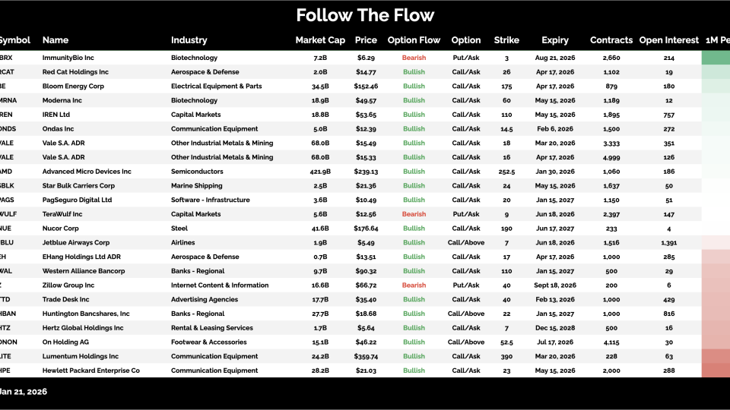Open the ImmunityBio Inc name link
This screenshot has height=410, width=730.
coord(67,58)
